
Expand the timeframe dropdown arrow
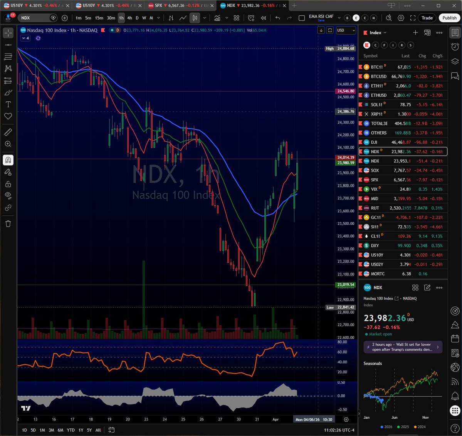pos(158,18)
